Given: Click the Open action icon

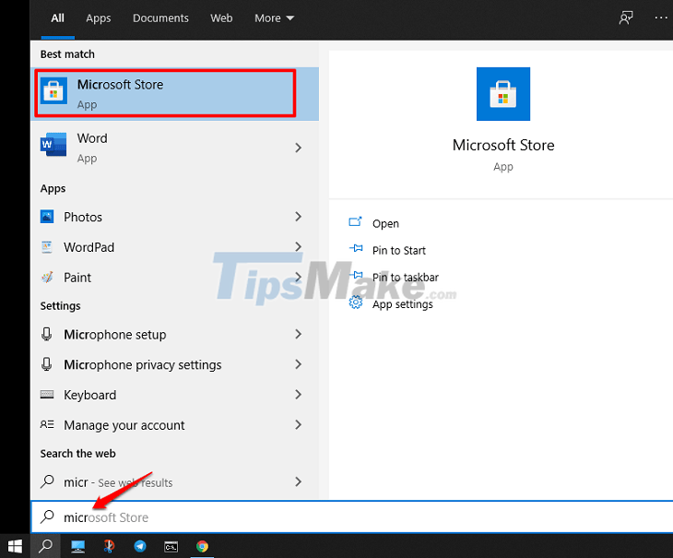Looking at the screenshot, I should 355,222.
